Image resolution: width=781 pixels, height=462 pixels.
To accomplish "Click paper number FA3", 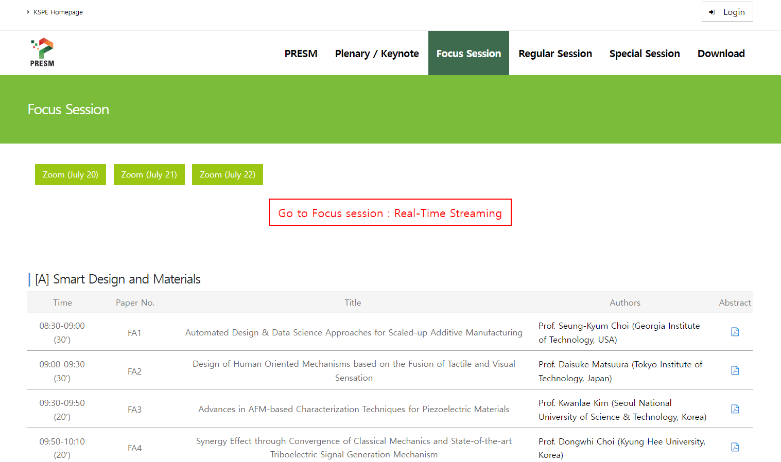I will [x=134, y=410].
